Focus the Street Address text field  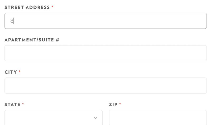click(105, 21)
